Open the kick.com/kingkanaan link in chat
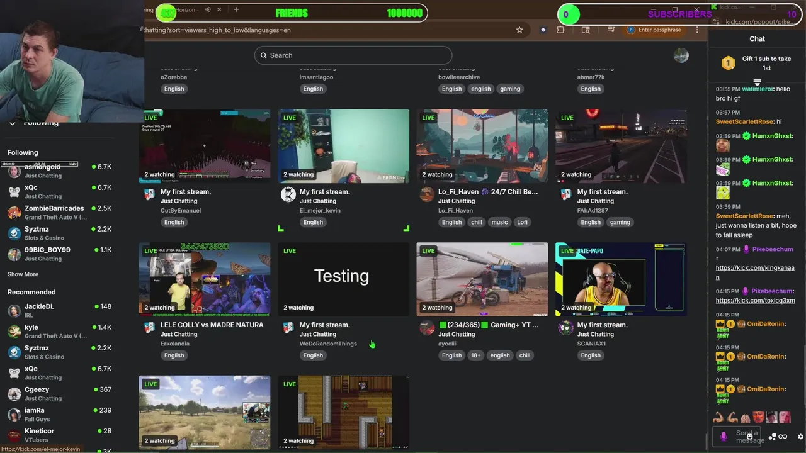The image size is (806, 453). tap(755, 272)
